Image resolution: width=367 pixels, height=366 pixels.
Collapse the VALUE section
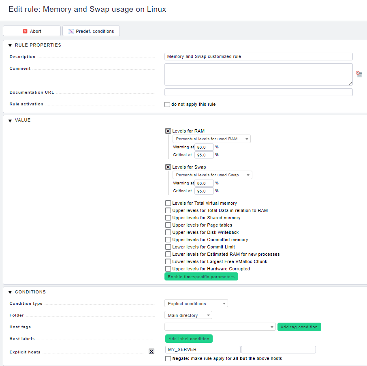click(10, 120)
